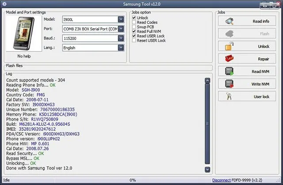Click the Read info magnifier icon

tap(229, 21)
